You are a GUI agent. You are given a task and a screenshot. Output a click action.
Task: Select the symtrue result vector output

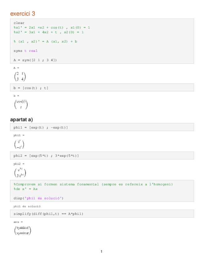[x=23, y=230]
